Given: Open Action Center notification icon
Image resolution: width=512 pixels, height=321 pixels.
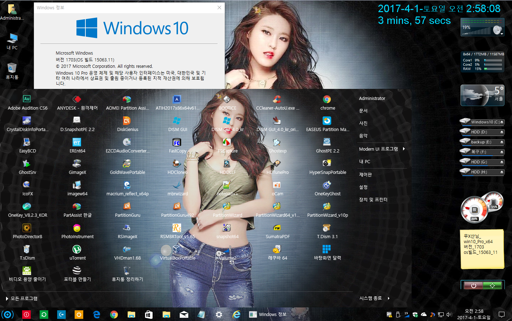Looking at the screenshot, I should pos(502,314).
